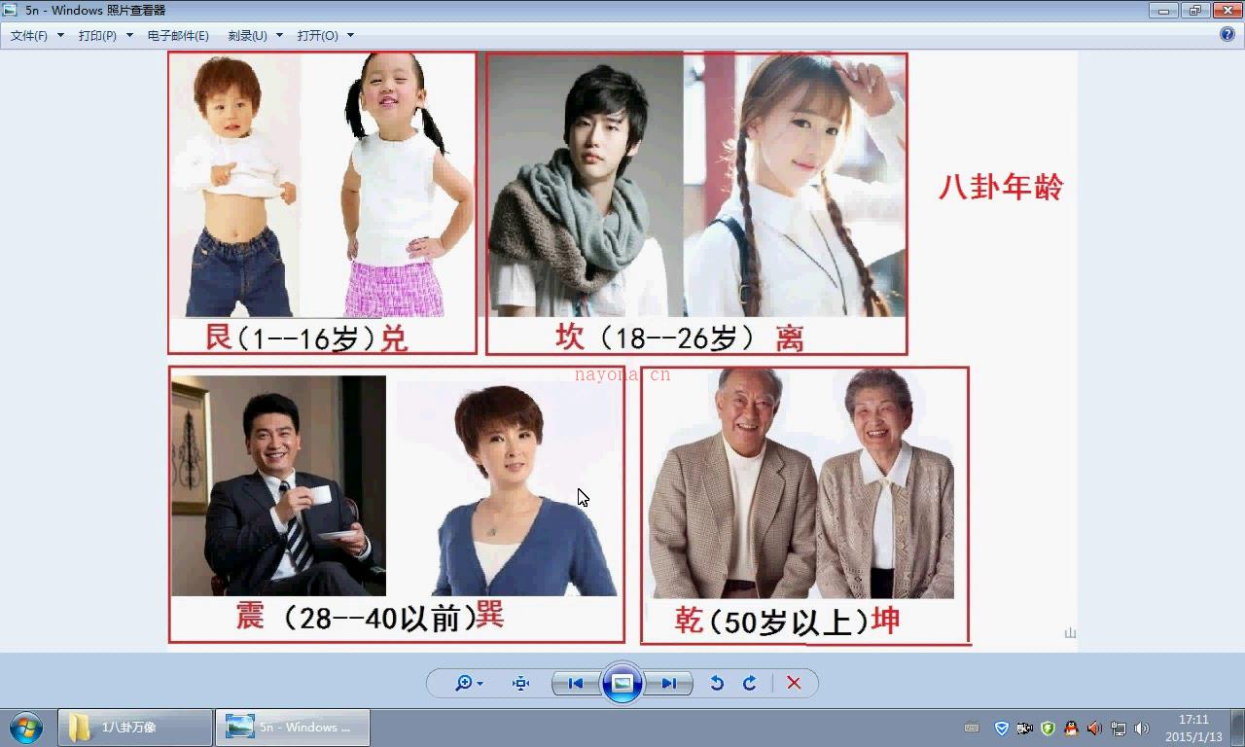This screenshot has width=1245, height=747.
Task: Switch to the 1八卦万像 folder taskbar button
Action: click(x=135, y=728)
